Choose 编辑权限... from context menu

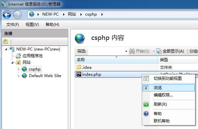tap(168, 95)
